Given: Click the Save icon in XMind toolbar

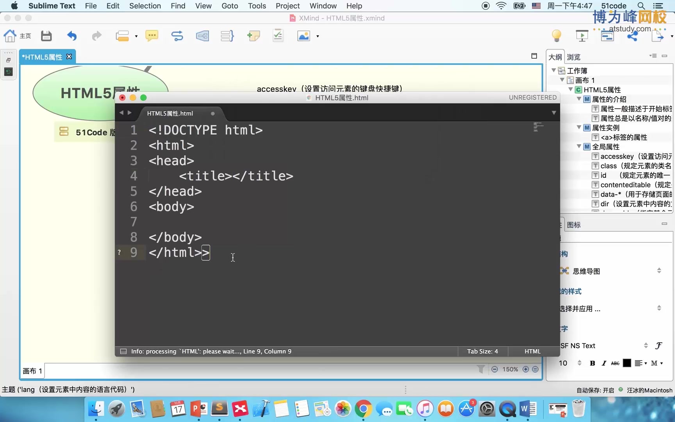Looking at the screenshot, I should click(x=46, y=36).
